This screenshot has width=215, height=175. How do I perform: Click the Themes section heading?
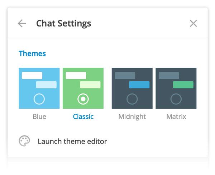(32, 53)
